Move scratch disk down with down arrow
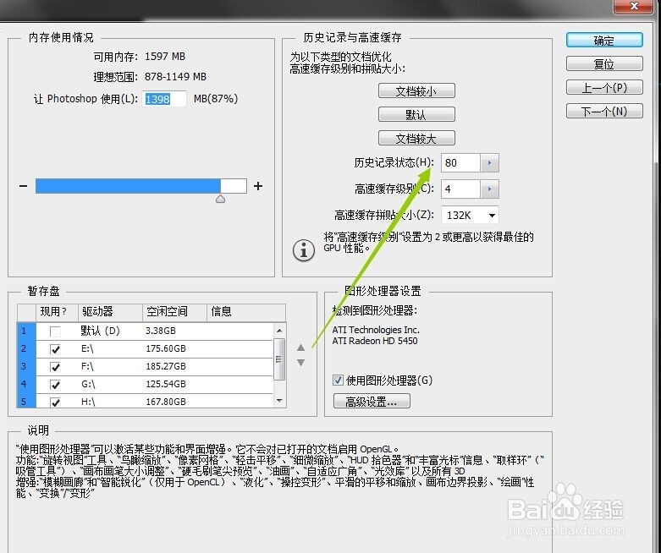Image resolution: width=661 pixels, height=553 pixels. [300, 363]
